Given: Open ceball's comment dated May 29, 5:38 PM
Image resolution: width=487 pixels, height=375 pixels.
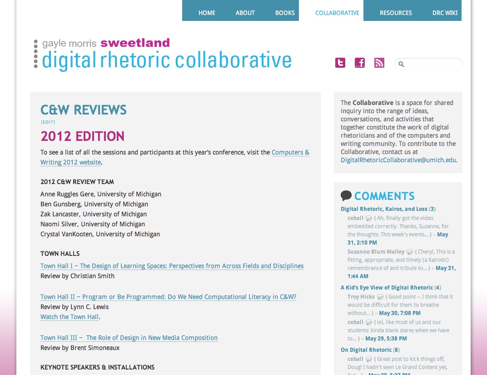Looking at the screenshot, I should point(386,338).
